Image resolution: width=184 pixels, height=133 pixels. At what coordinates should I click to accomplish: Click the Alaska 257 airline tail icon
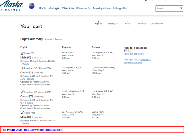pos(22,53)
